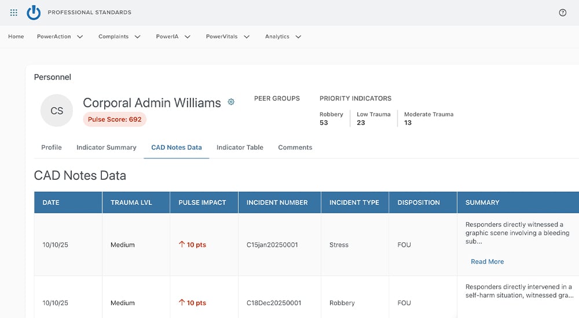The image size is (579, 318).
Task: Click the Pulse Score: 692 badge
Action: coord(115,120)
